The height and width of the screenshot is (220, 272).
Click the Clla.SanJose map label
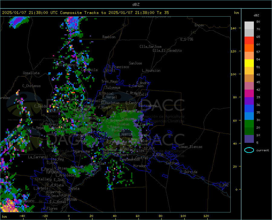pos(151,47)
